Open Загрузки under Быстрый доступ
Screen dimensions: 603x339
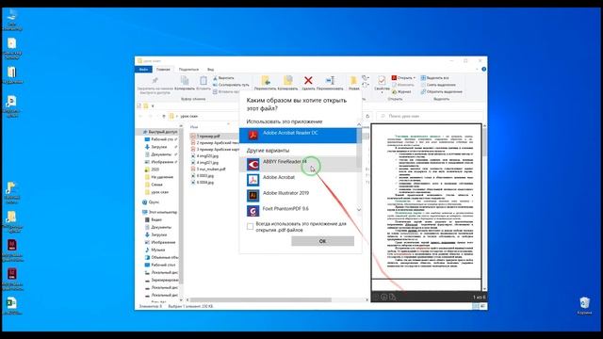click(x=159, y=147)
